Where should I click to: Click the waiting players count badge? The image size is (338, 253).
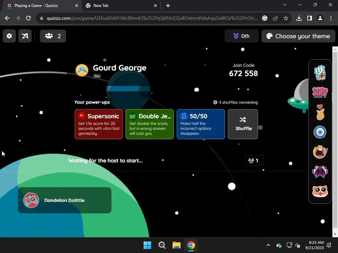254,160
